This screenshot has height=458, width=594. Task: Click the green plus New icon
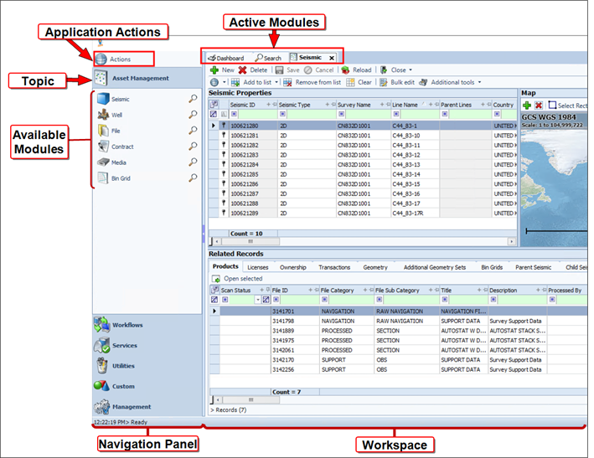tap(214, 70)
